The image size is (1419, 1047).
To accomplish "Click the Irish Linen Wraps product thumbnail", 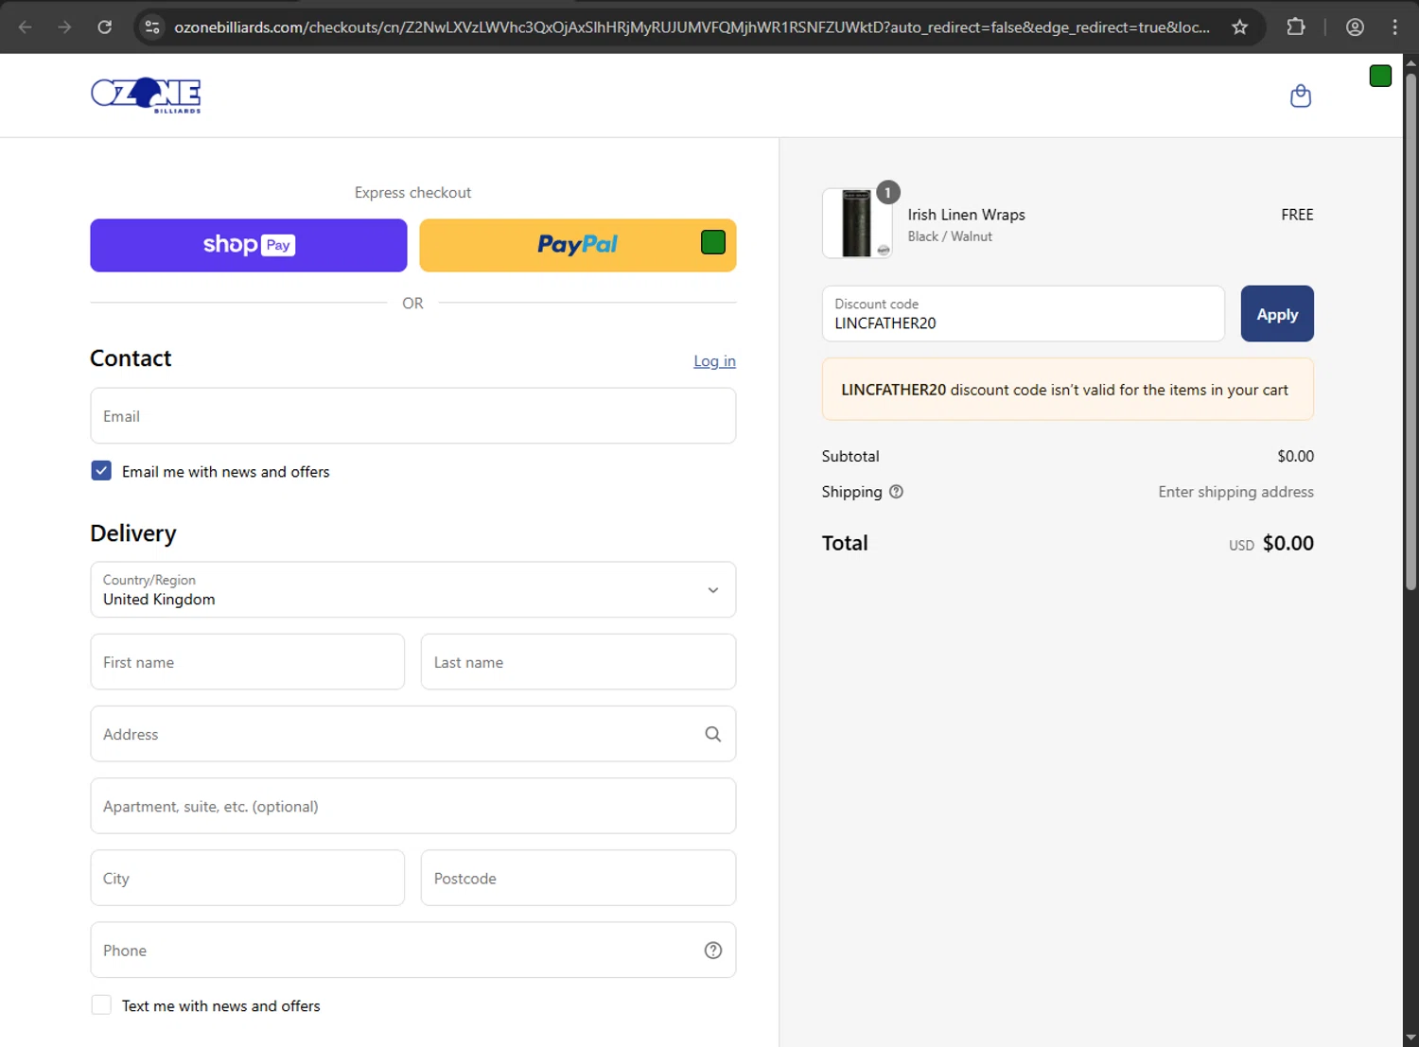I will click(857, 224).
